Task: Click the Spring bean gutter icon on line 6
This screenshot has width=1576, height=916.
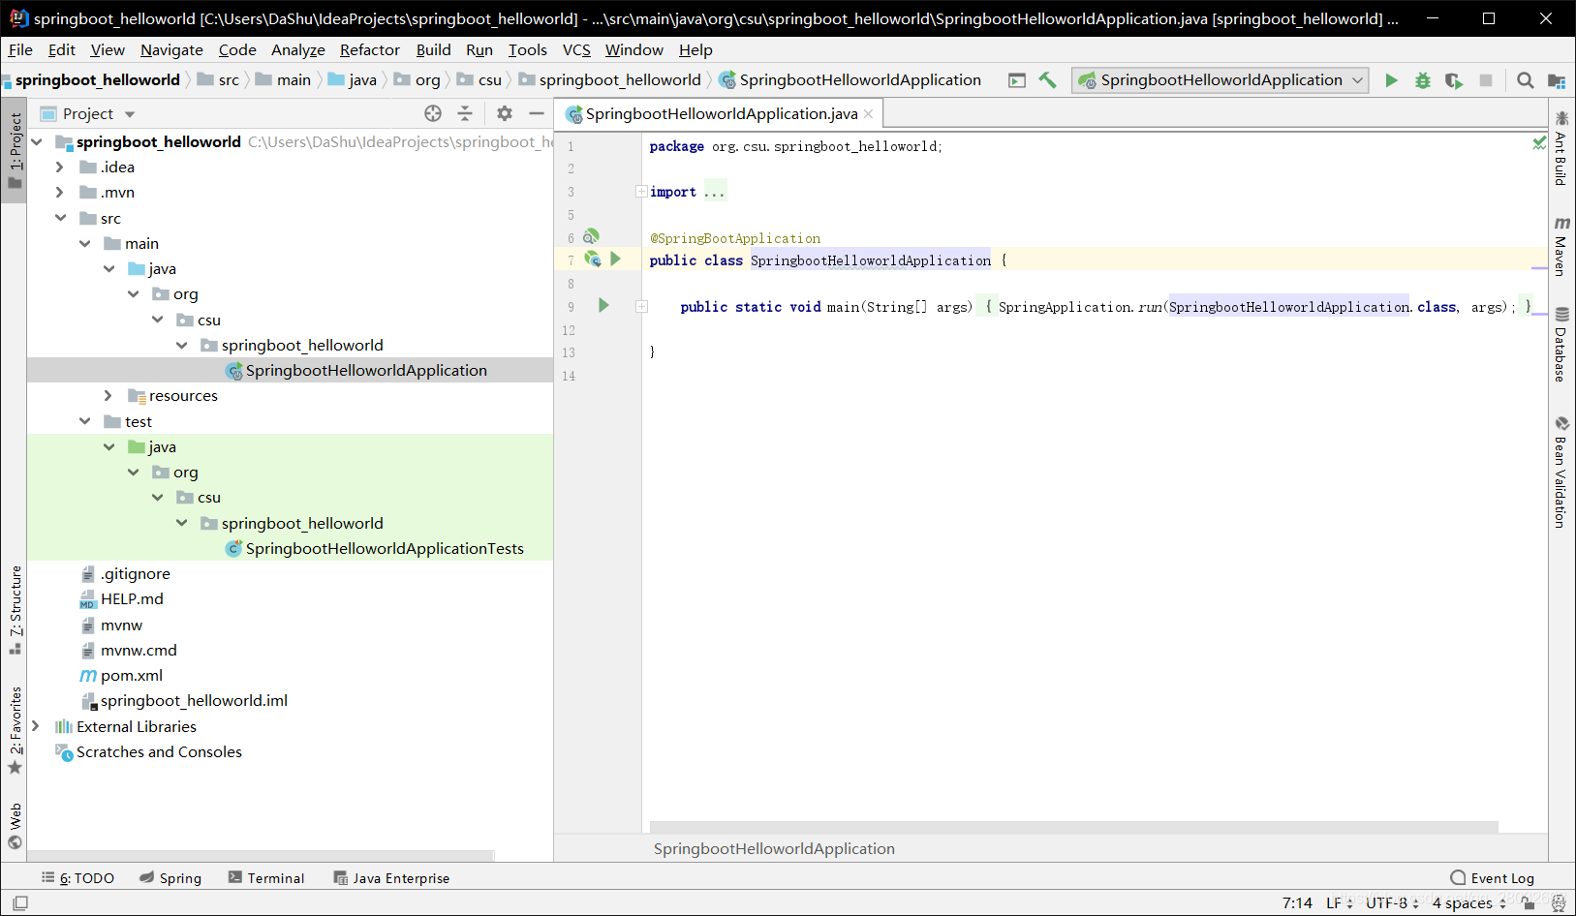Action: pos(590,236)
